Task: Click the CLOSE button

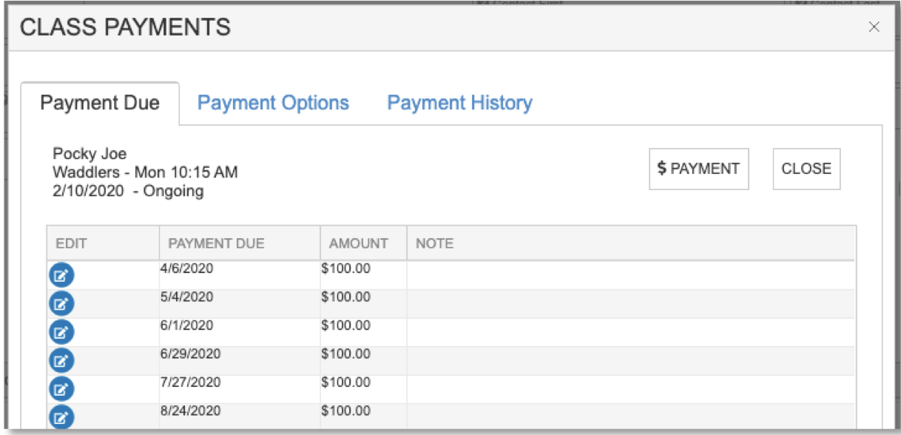Action: point(806,169)
